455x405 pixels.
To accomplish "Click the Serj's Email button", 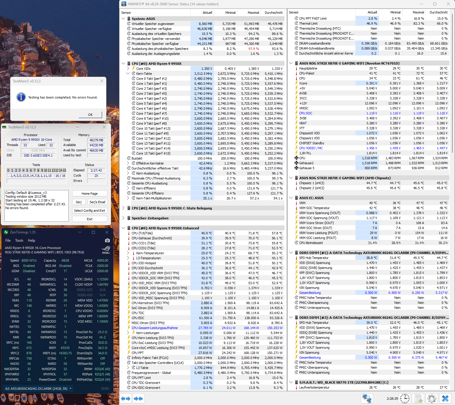I will pos(97,202).
